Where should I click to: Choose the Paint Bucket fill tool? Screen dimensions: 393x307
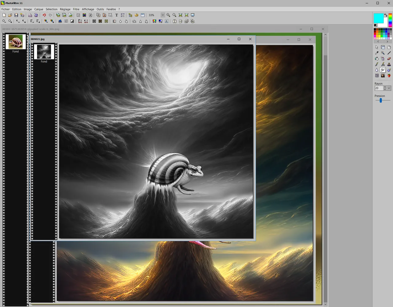377,59
